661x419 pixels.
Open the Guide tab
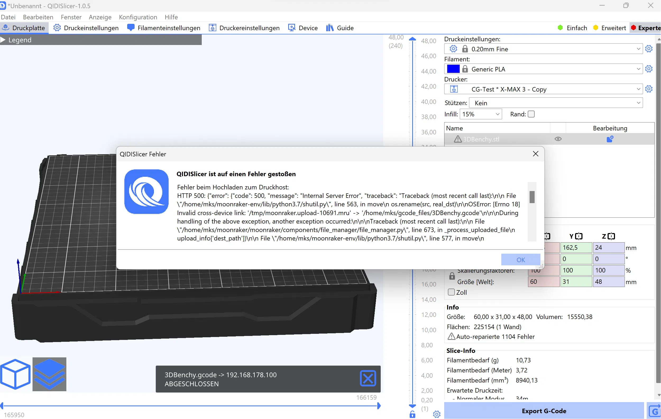[340, 28]
